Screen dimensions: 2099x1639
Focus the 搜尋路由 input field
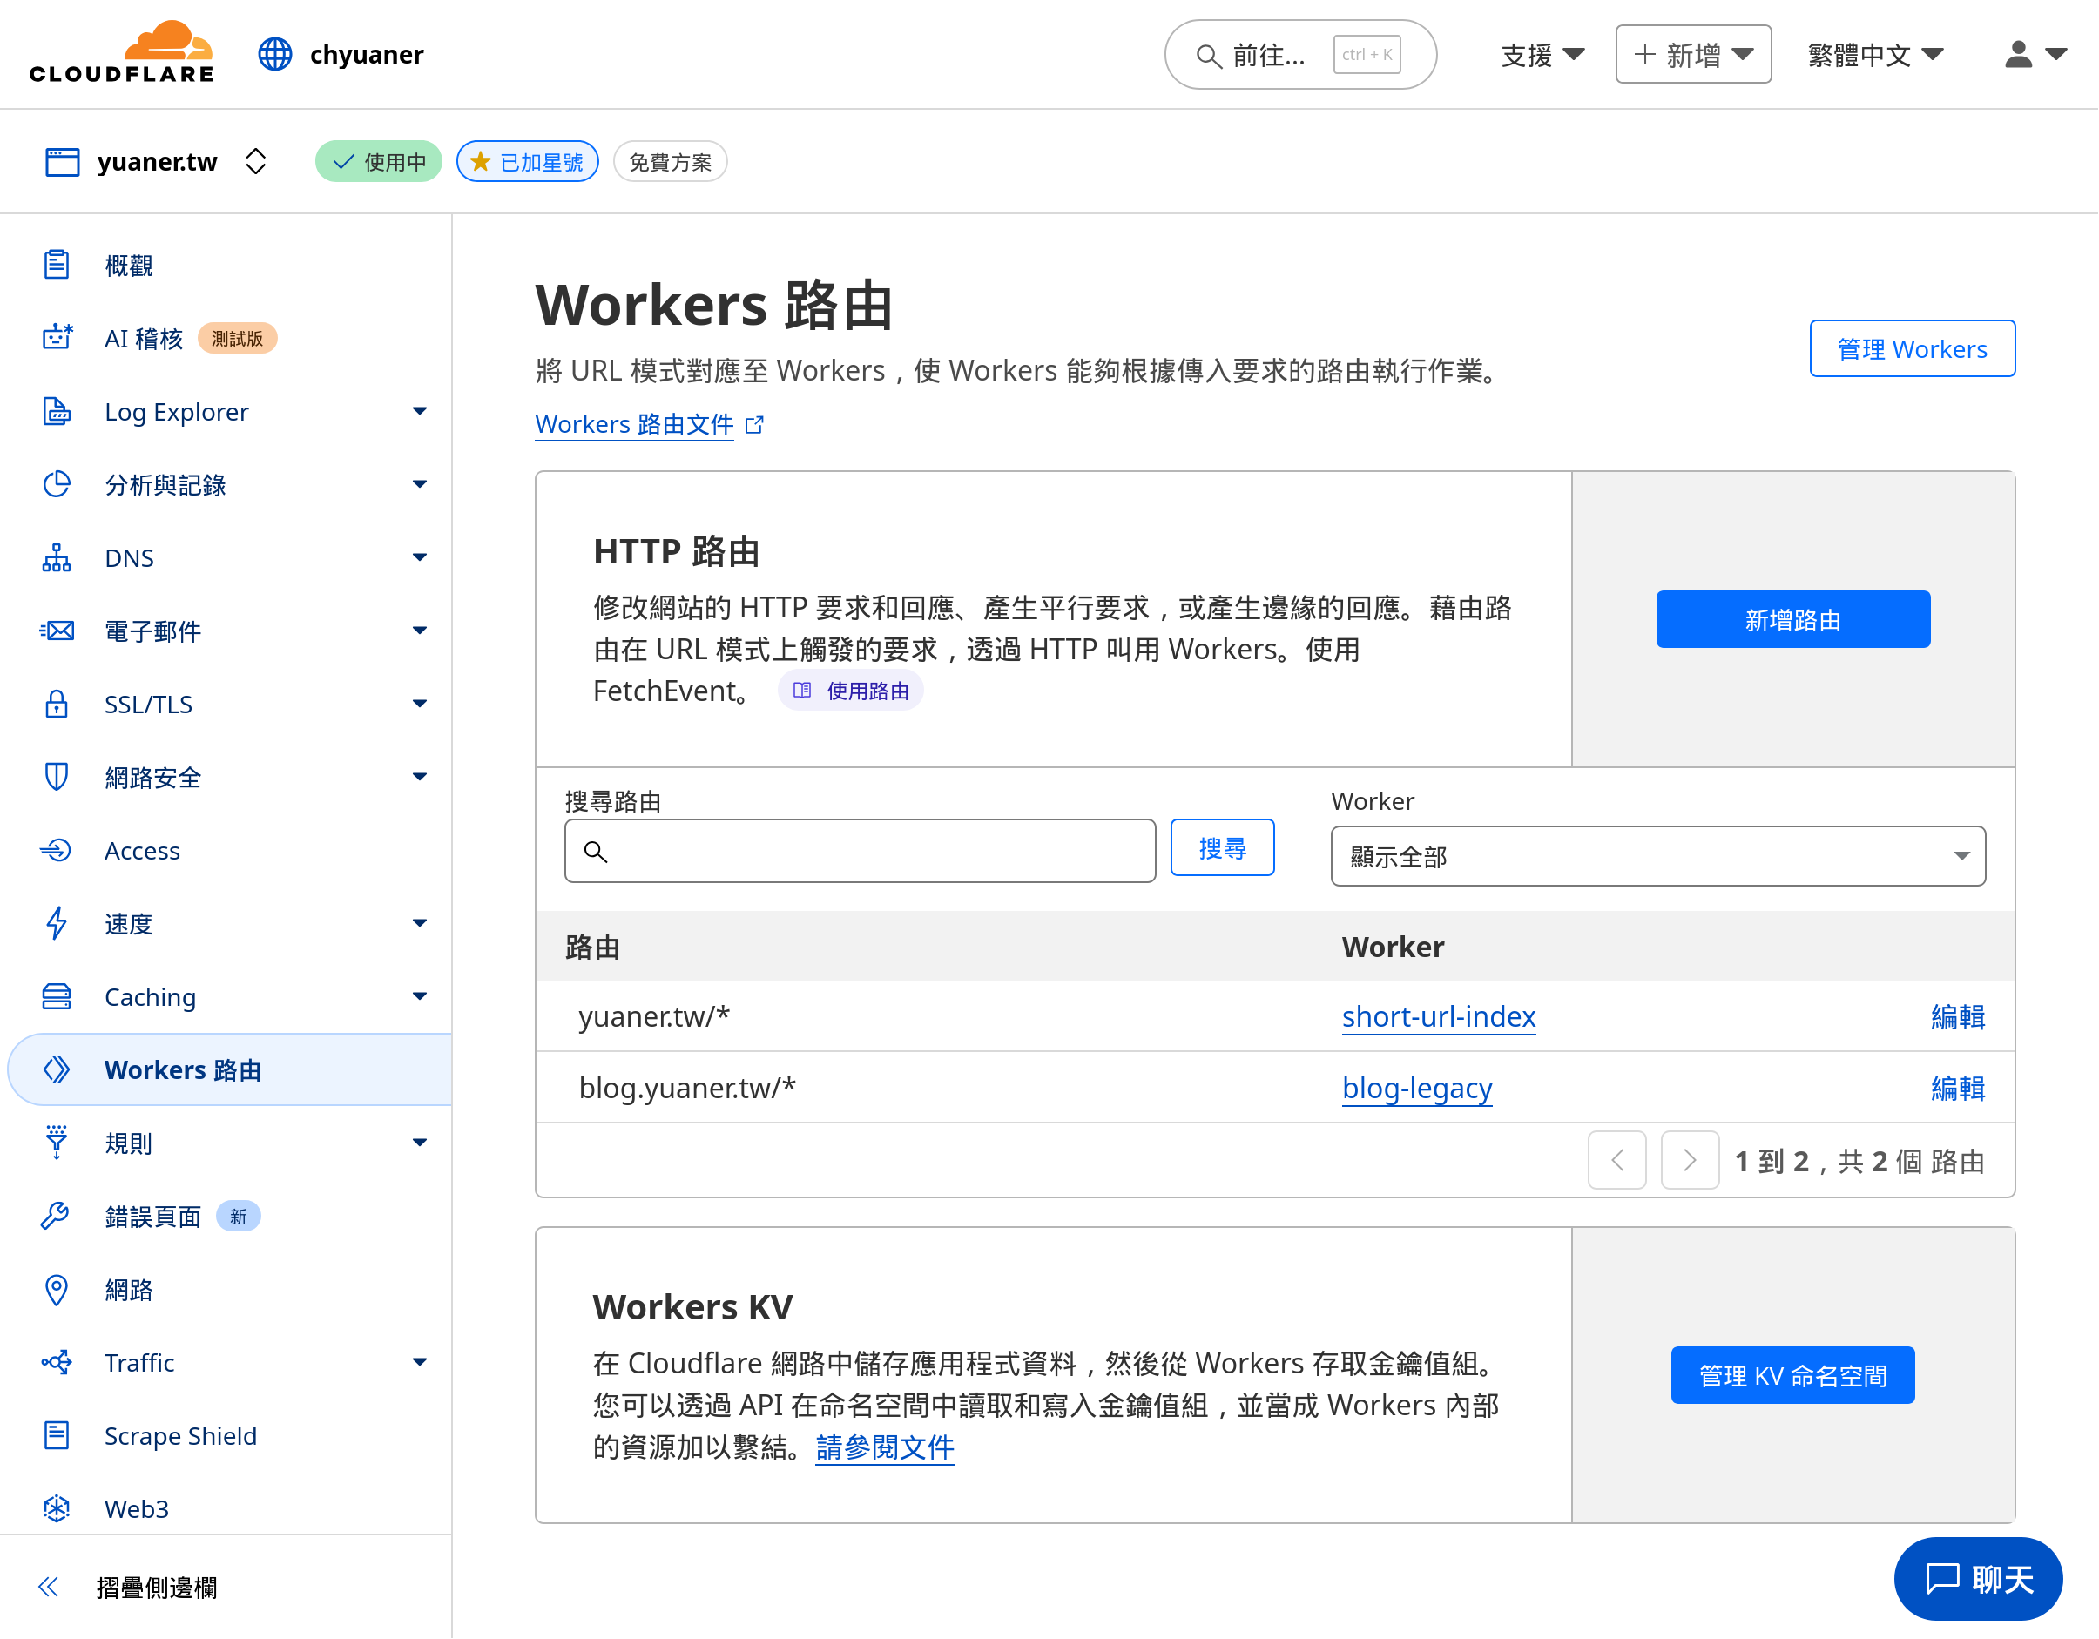pos(861,851)
